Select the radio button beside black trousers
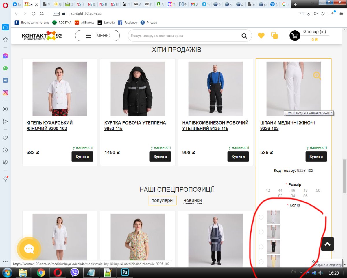The width and height of the screenshot is (347, 278). coord(261,247)
